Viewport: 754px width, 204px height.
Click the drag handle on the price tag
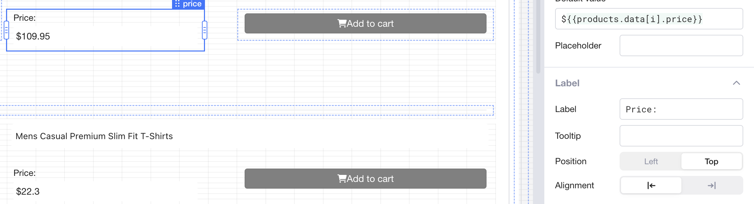[x=177, y=4]
